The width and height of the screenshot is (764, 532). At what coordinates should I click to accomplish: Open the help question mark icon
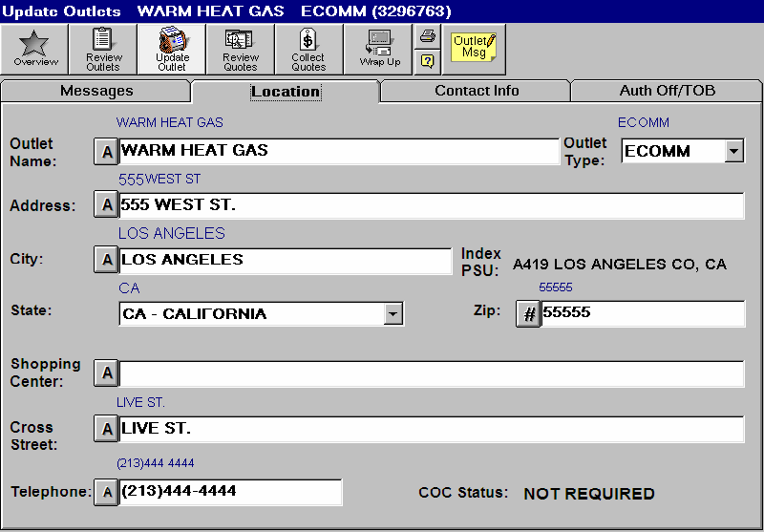427,62
